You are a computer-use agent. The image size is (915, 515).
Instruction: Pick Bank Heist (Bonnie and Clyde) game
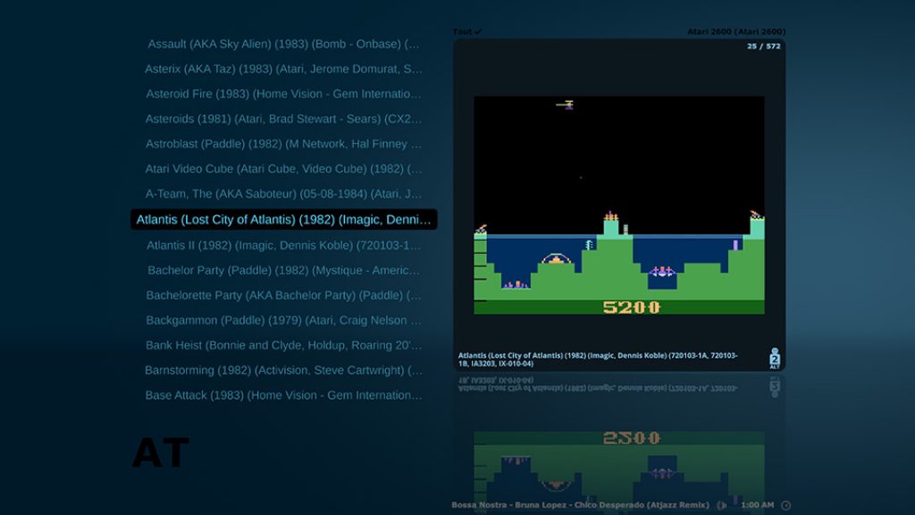(x=283, y=345)
